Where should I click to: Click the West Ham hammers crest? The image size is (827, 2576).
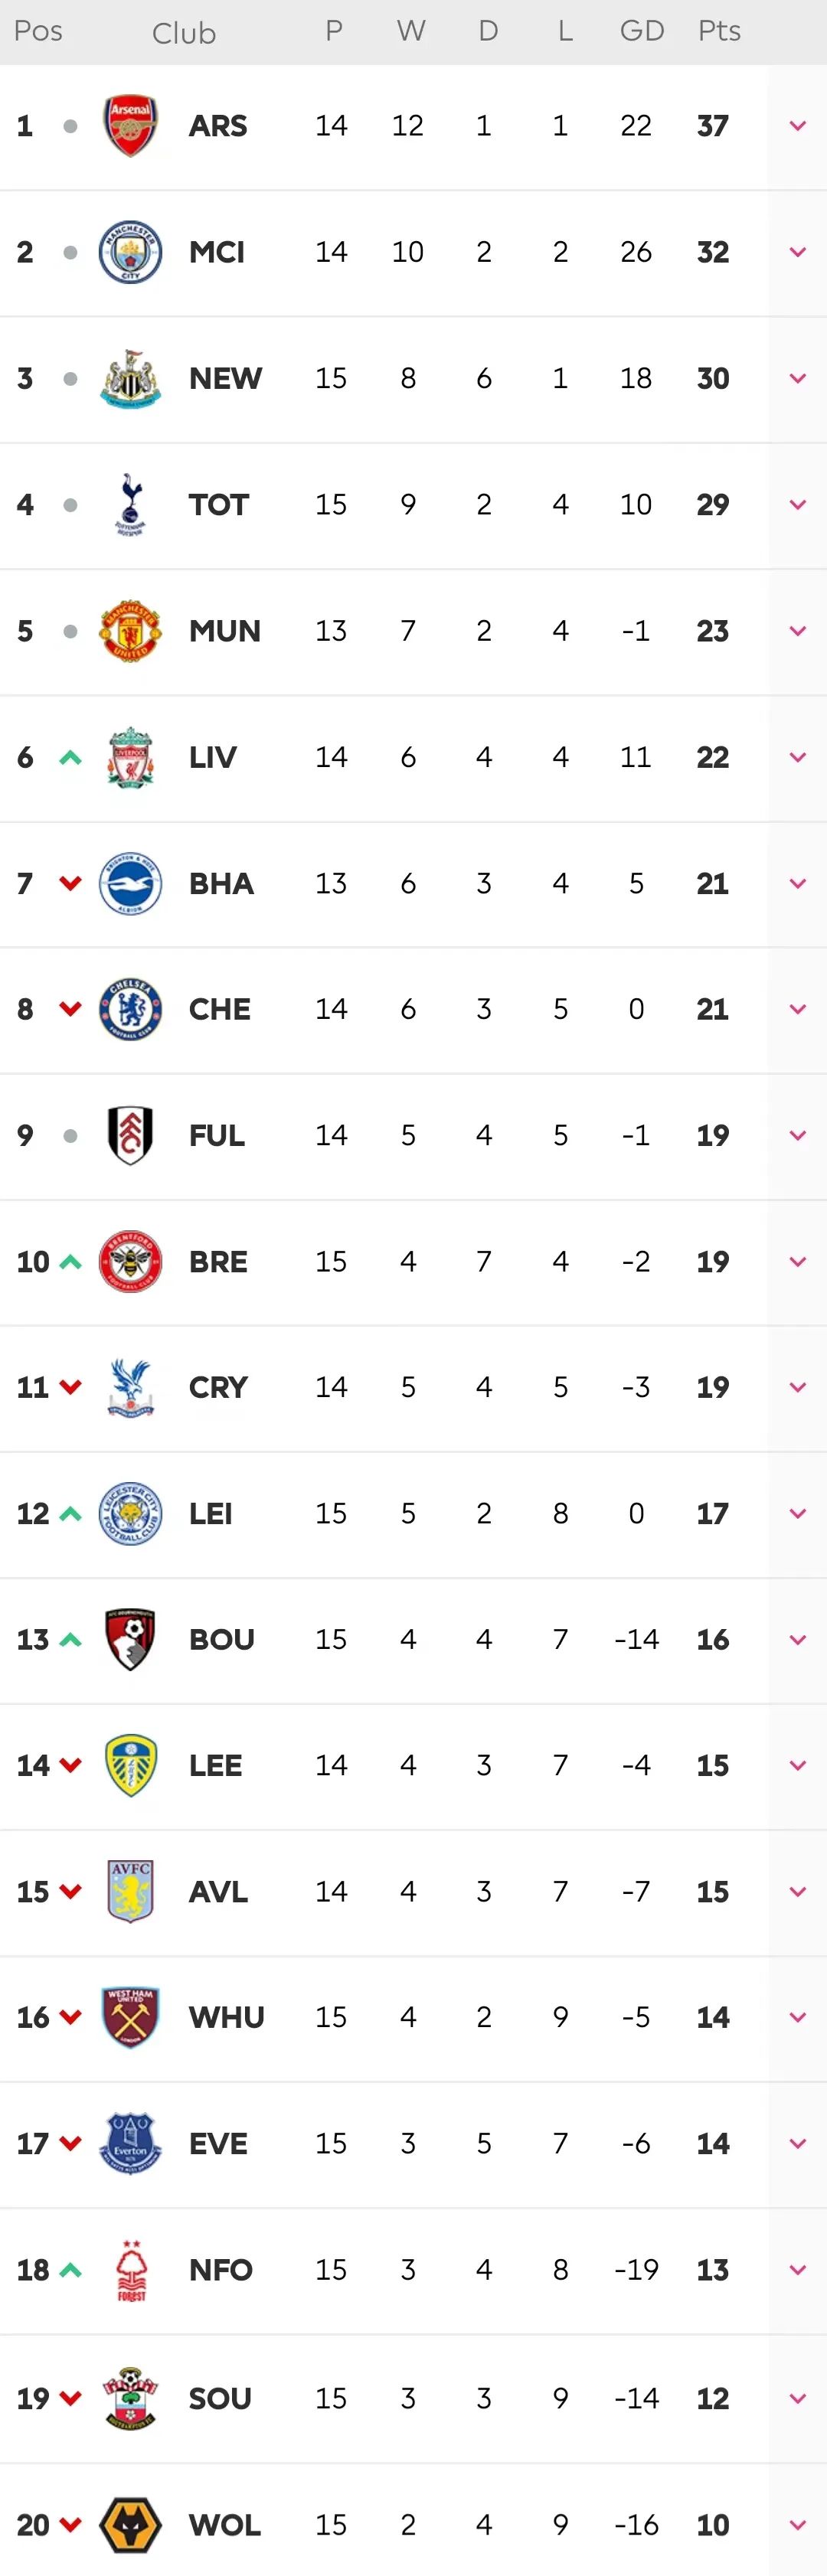click(x=130, y=2017)
